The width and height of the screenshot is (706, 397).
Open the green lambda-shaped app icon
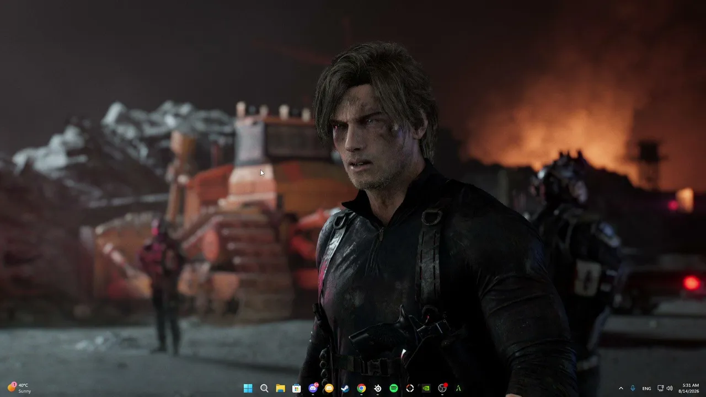tap(458, 388)
